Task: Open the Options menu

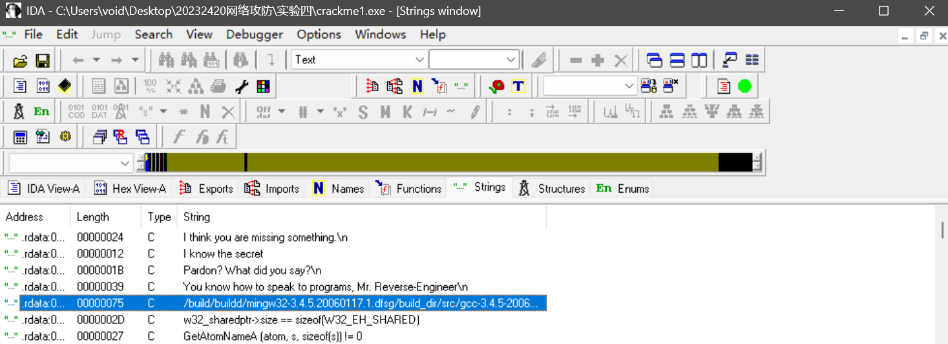Action: (x=319, y=35)
